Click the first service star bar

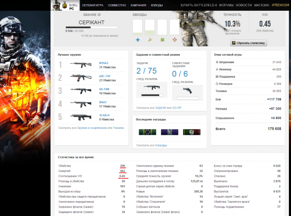[137, 27]
